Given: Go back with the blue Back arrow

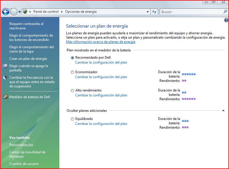Looking at the screenshot, I should 6,12.
